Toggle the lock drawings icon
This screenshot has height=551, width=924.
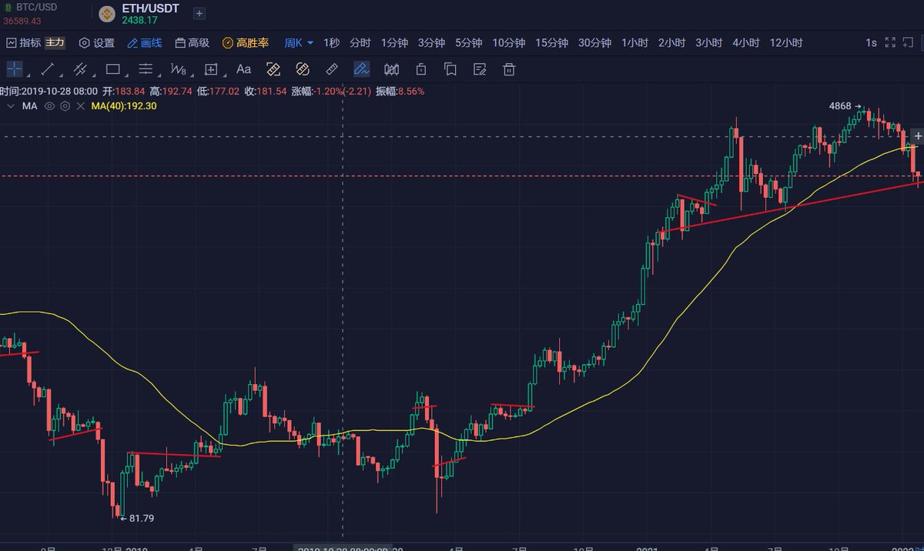point(420,69)
